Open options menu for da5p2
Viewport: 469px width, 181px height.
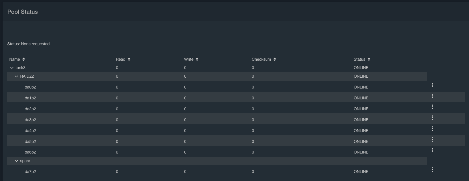click(x=432, y=139)
